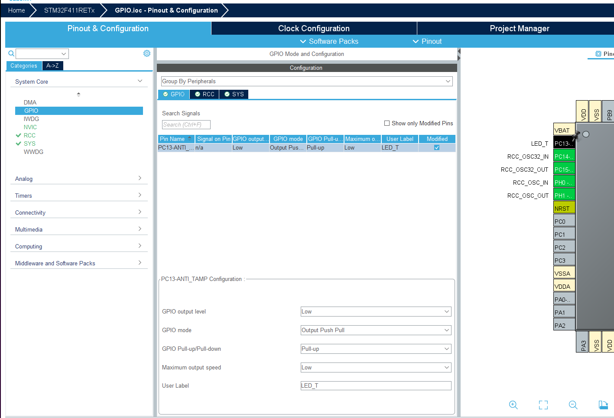The width and height of the screenshot is (614, 418).
Task: Click the search magnifier icon at top left
Action: [x=11, y=53]
